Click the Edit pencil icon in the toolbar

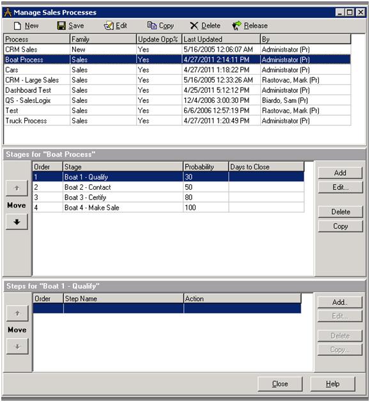[x=109, y=26]
